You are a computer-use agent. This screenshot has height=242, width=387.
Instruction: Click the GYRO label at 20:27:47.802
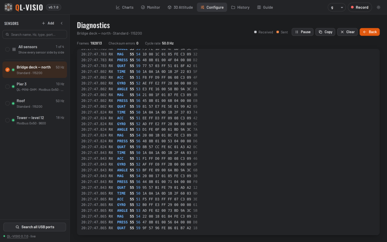(x=121, y=83)
